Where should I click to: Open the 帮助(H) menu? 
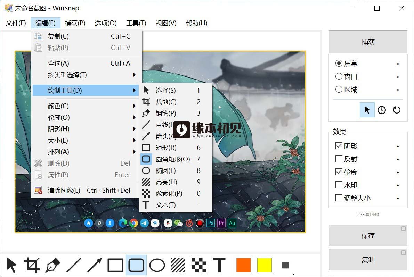click(x=197, y=23)
